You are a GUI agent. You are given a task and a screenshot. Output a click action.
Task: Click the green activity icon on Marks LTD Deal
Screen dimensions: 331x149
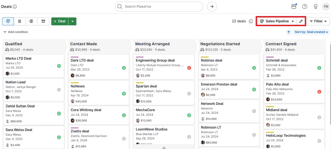click(59, 66)
